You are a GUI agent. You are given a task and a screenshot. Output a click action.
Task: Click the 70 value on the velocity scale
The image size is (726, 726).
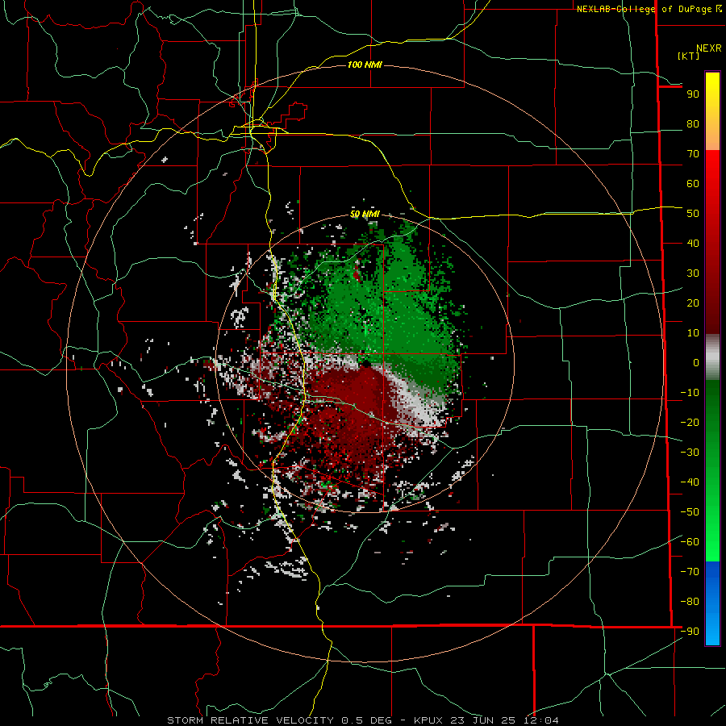coord(693,154)
